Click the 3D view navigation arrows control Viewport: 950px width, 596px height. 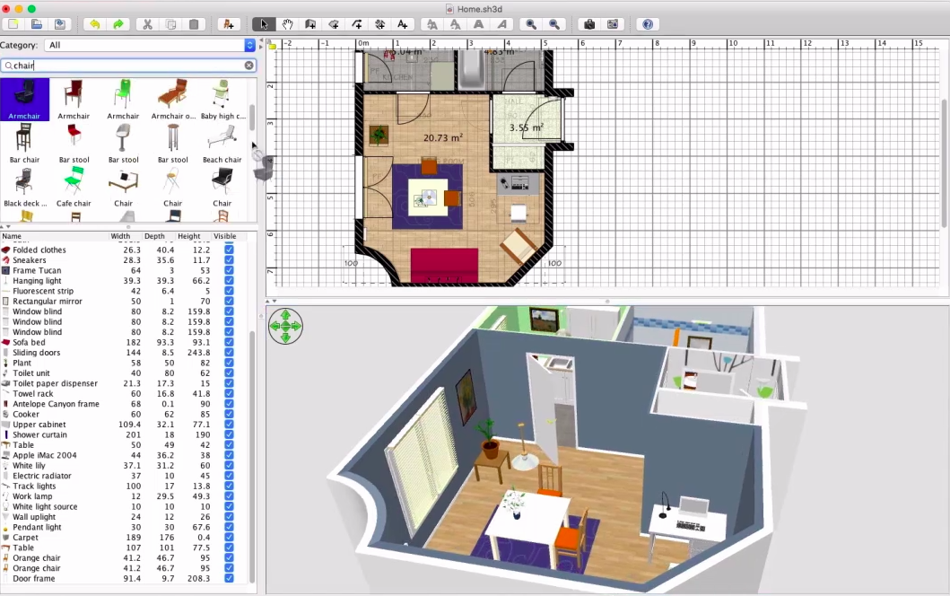click(x=285, y=326)
